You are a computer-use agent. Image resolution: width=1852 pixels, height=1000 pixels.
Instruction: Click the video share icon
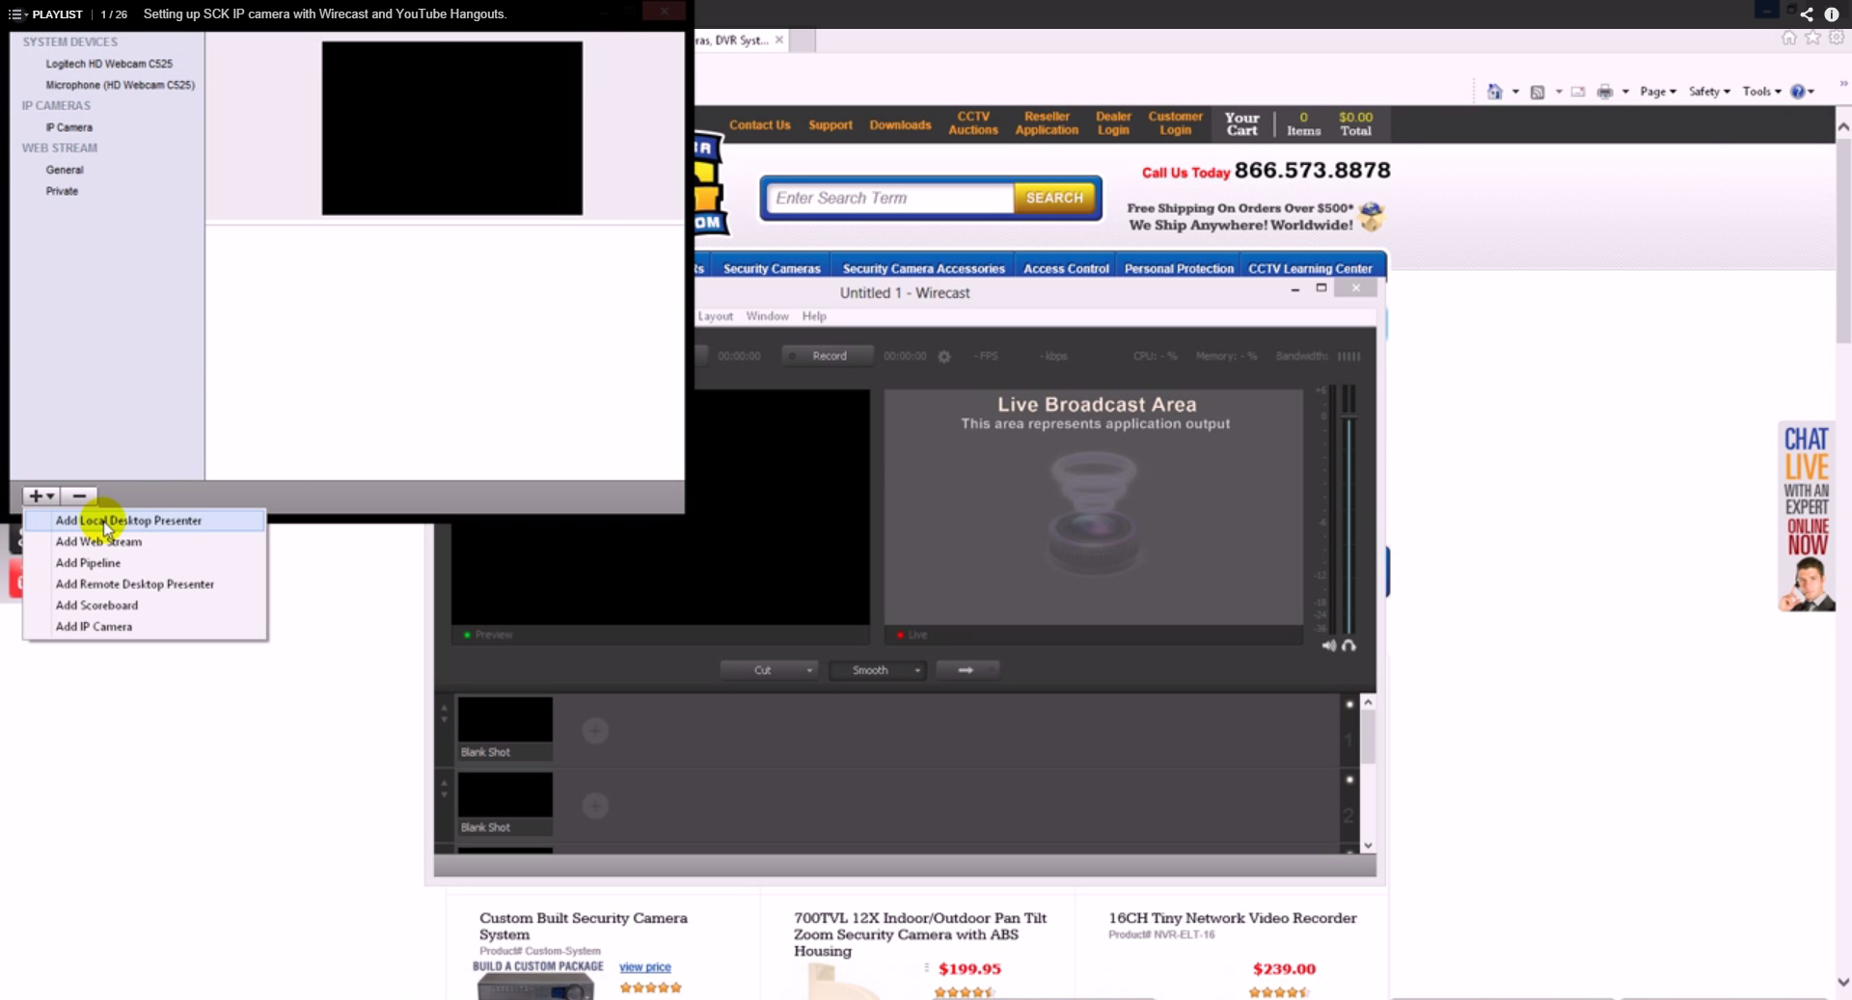click(x=1807, y=14)
